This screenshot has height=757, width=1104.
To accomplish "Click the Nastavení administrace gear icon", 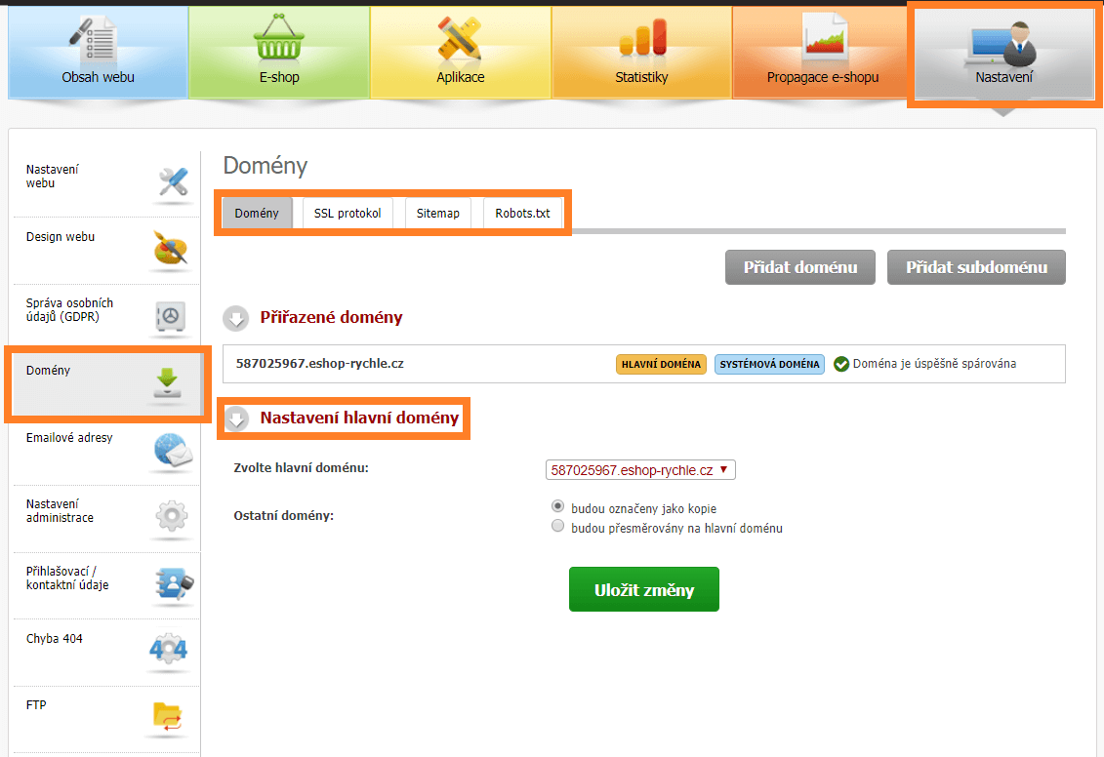I will (x=171, y=516).
